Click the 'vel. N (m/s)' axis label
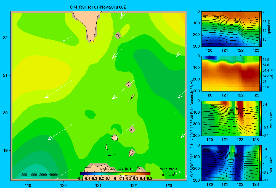276x188 pixels. (271, 119)
